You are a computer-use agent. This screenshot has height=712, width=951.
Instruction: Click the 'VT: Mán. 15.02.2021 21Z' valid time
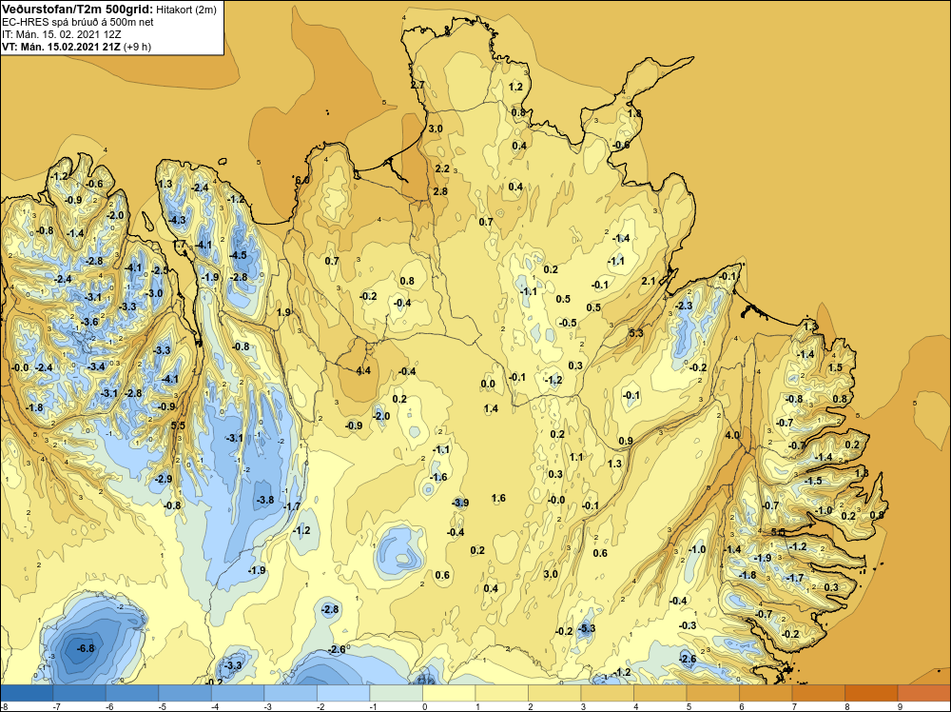pyautogui.click(x=61, y=47)
